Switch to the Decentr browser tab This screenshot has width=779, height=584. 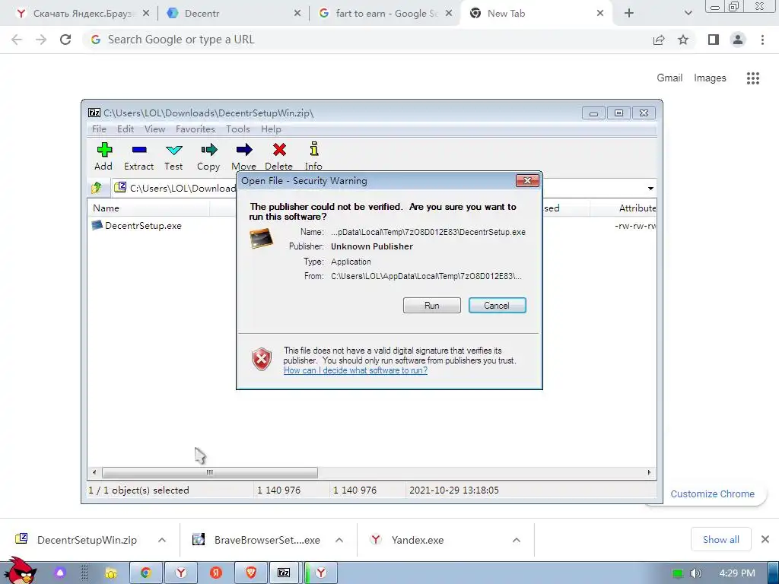coord(234,14)
